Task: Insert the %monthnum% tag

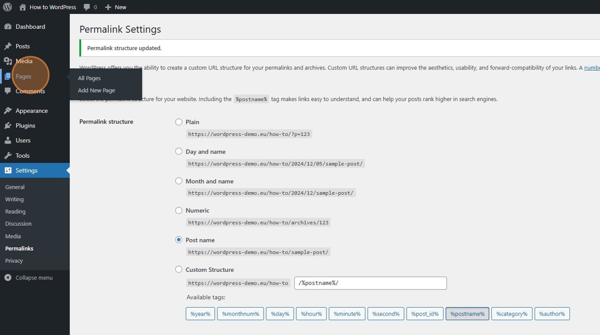Action: (x=241, y=314)
